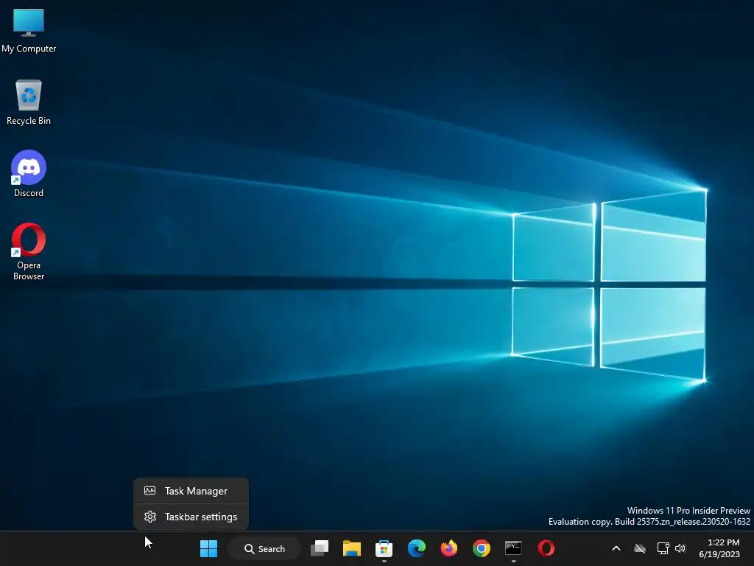This screenshot has height=566, width=754.
Task: Open the Windows Start button
Action: pos(208,548)
